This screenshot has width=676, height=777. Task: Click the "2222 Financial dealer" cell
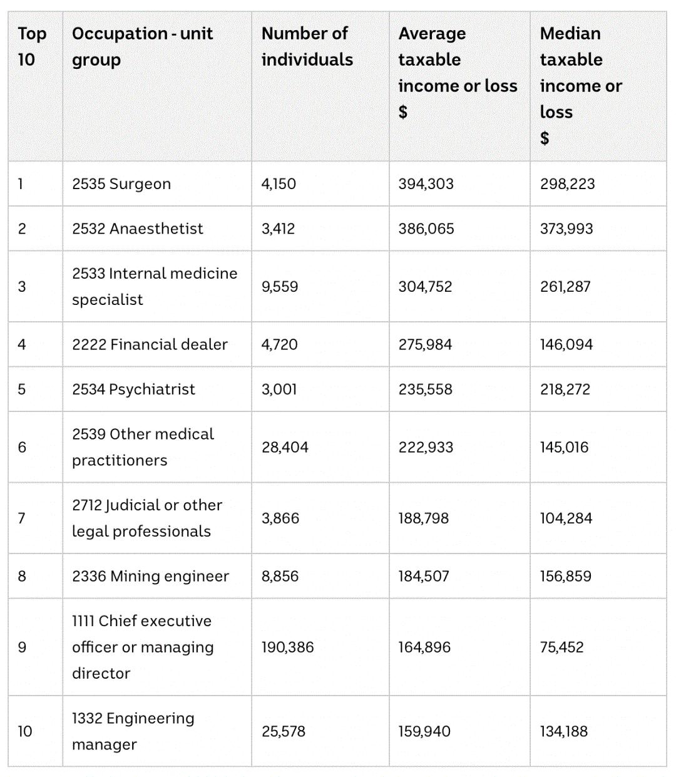click(x=150, y=344)
